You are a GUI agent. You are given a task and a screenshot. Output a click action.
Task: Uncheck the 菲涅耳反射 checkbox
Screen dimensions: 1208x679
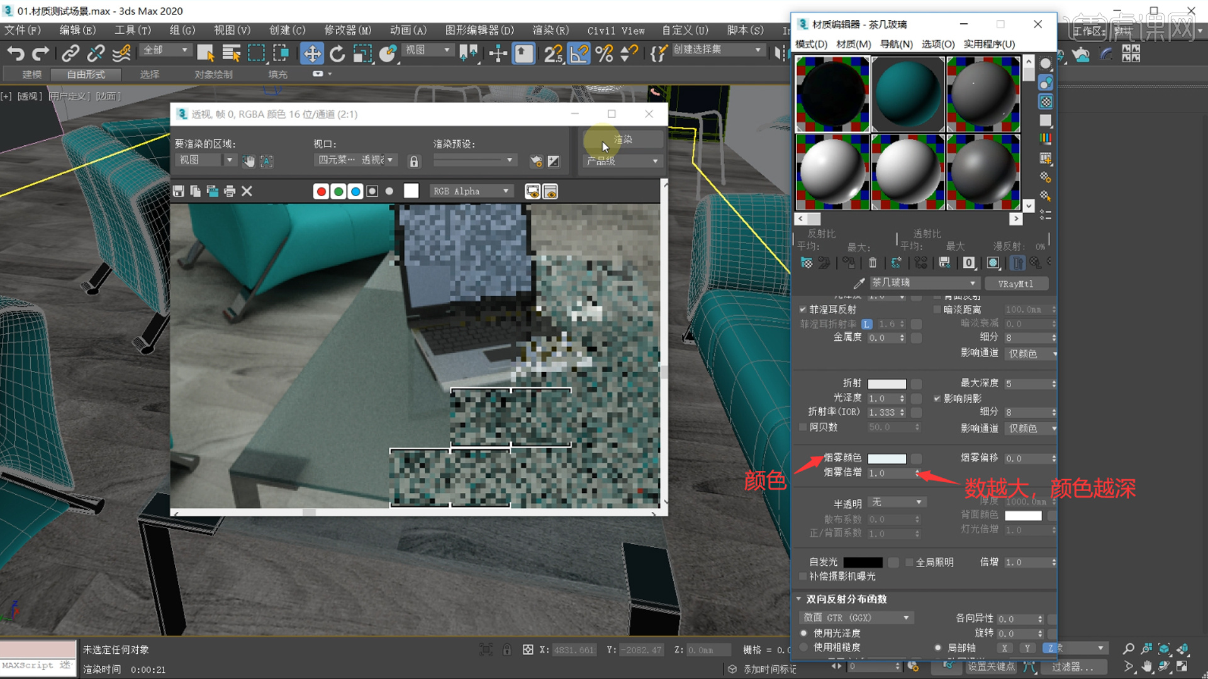803,309
